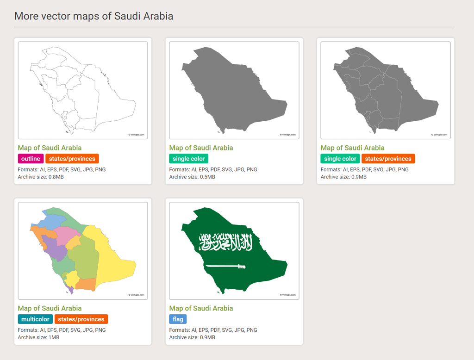Screen dimensions: 474x360
Task: Open Map of Saudi Arabia link, outline card
Action: 50,148
